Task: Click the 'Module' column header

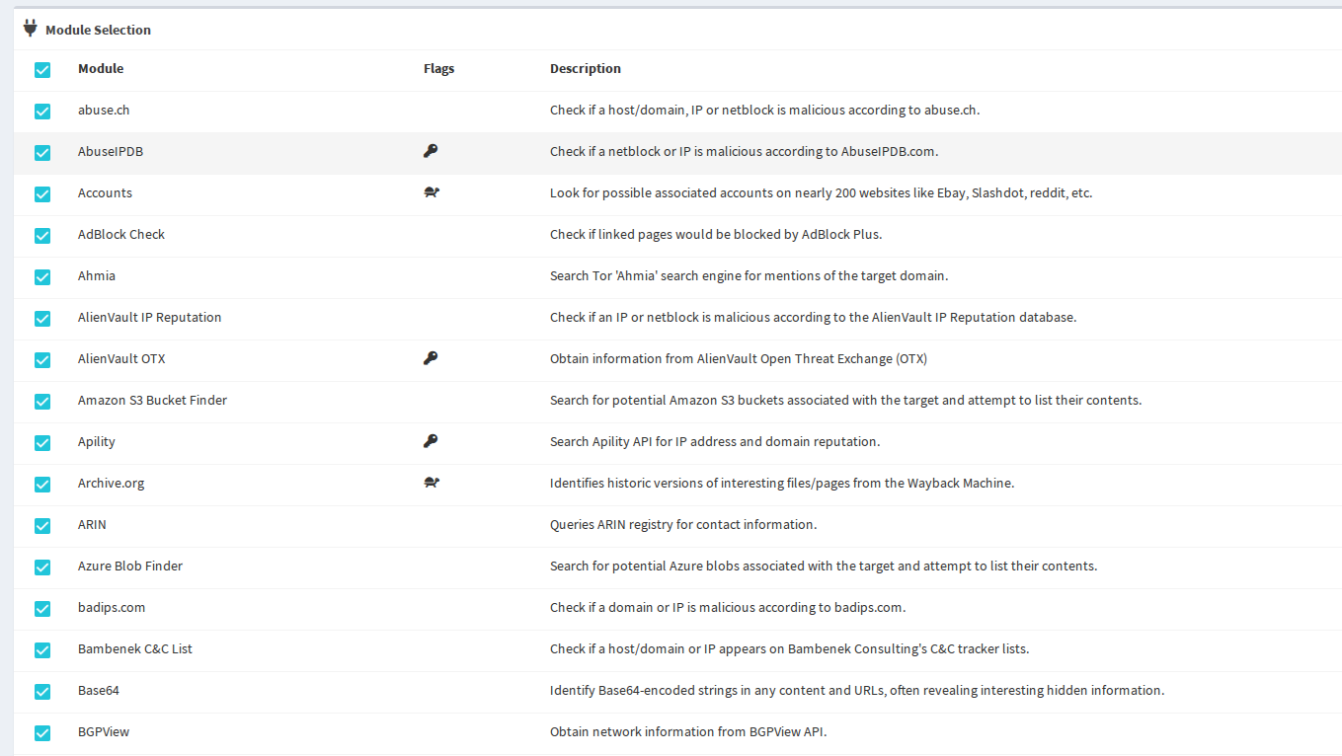Action: (x=101, y=68)
